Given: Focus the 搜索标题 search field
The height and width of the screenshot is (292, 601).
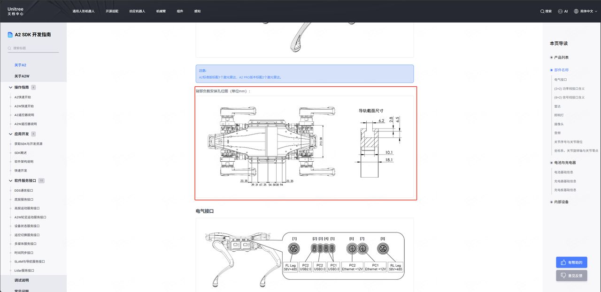Looking at the screenshot, I should 33,48.
